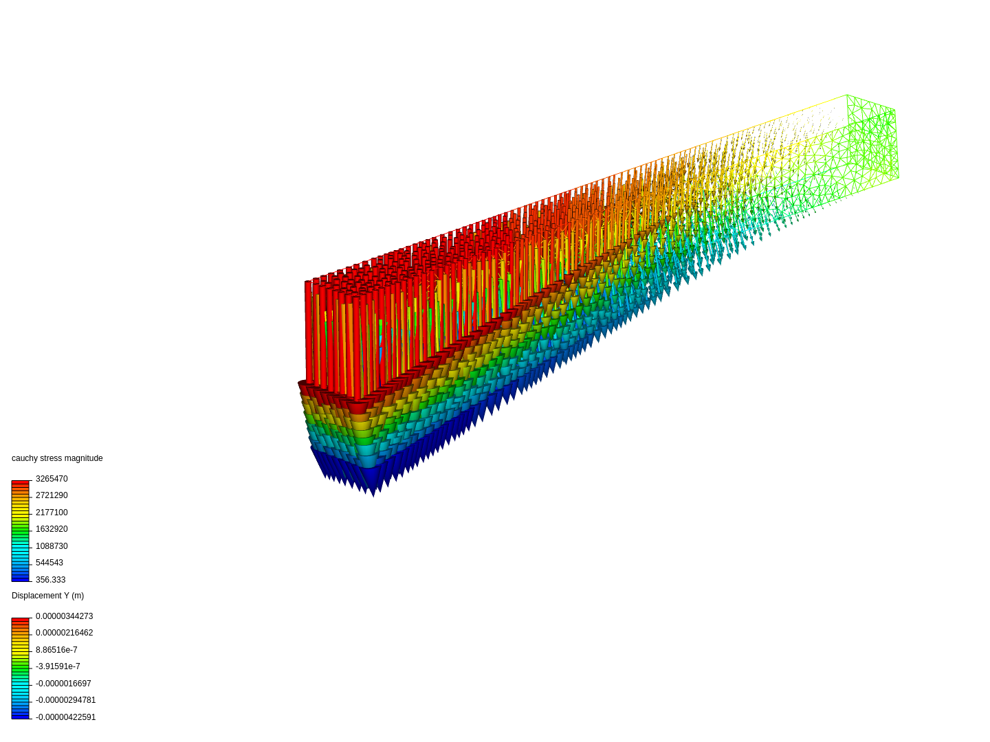Viewport: 990px width, 742px height.
Task: Select the red band of the displacement legend
Action: click(19, 618)
